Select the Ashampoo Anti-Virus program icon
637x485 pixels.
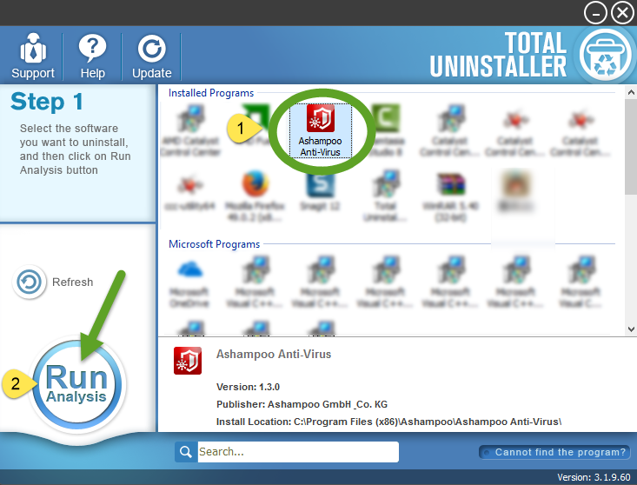(320, 130)
